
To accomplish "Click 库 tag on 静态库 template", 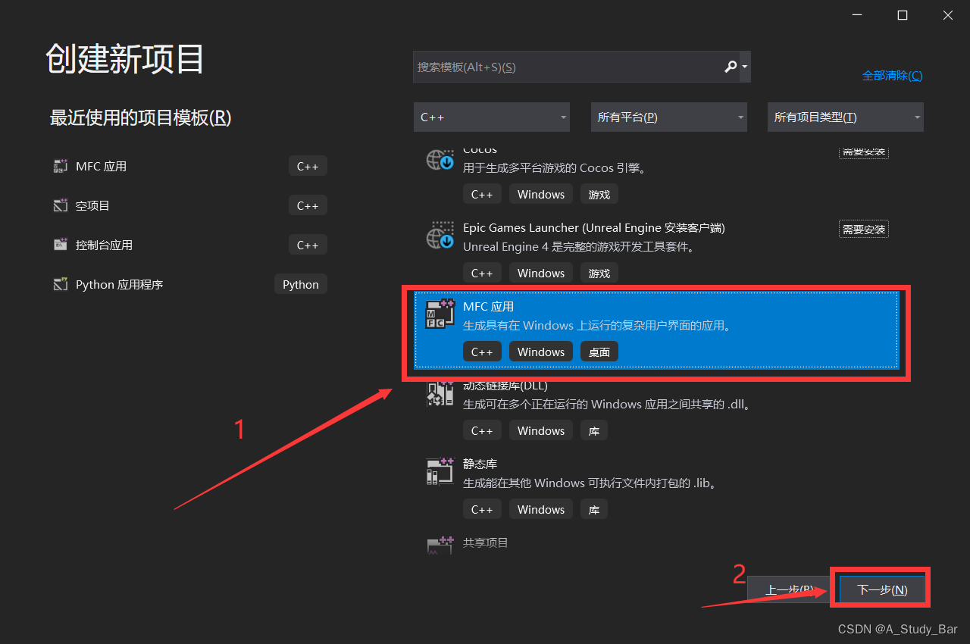I will click(x=594, y=509).
